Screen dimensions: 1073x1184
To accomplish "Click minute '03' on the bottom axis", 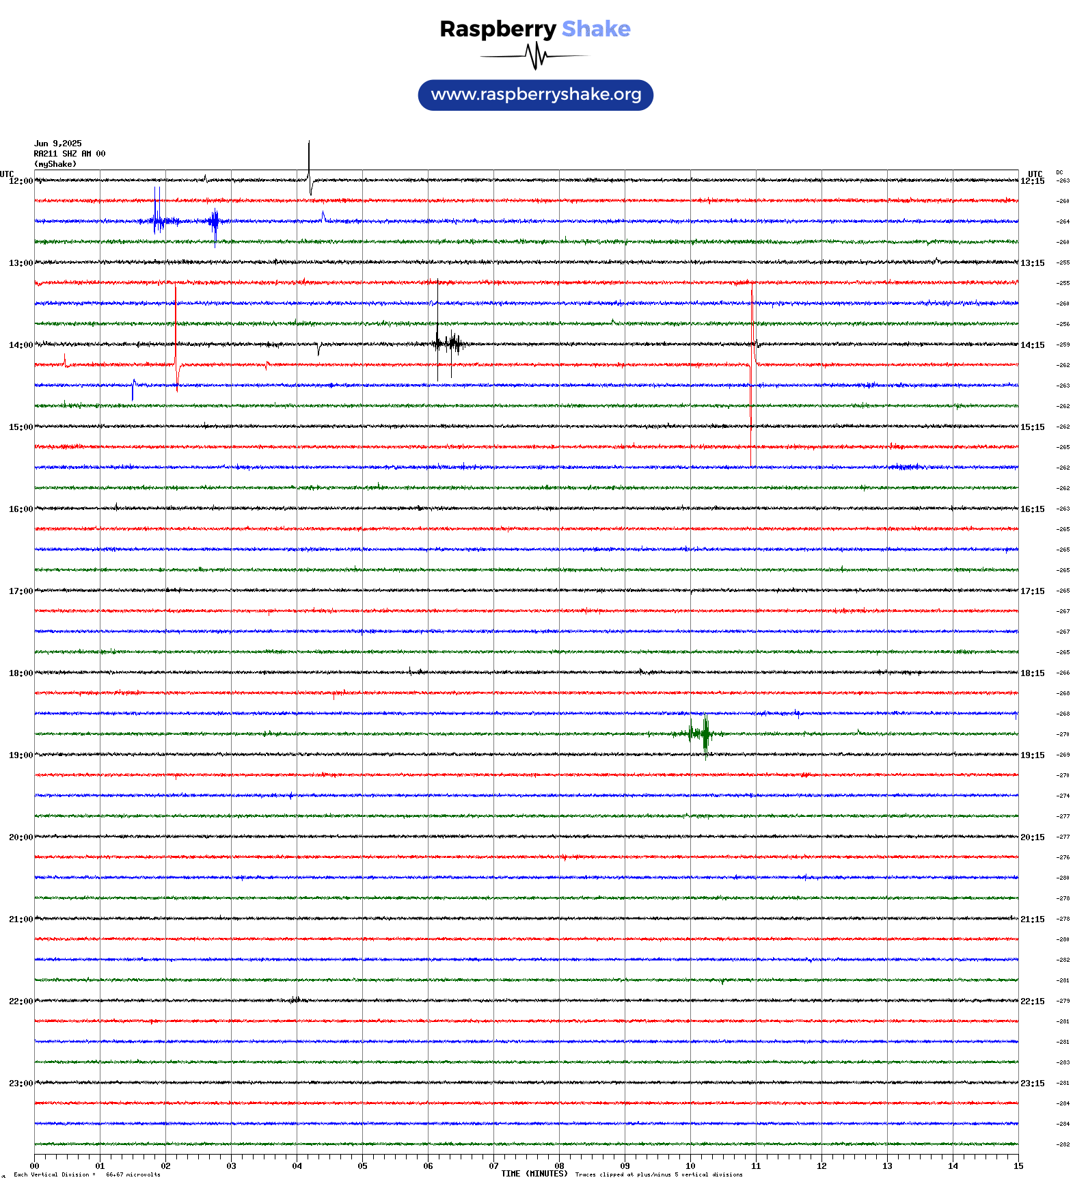I will click(231, 1166).
